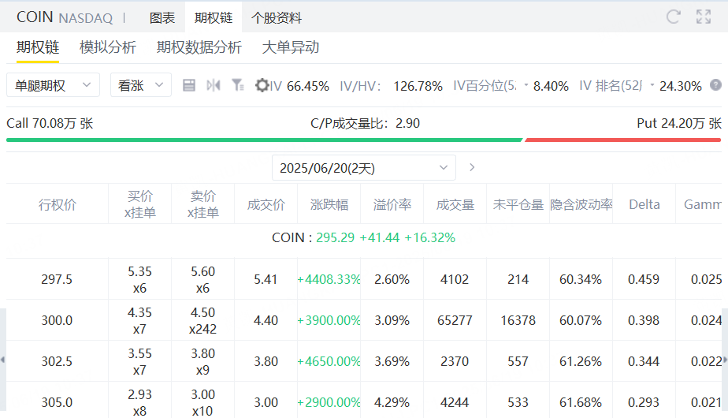Click last price 3.80
The height and width of the screenshot is (418, 728).
[266, 361]
